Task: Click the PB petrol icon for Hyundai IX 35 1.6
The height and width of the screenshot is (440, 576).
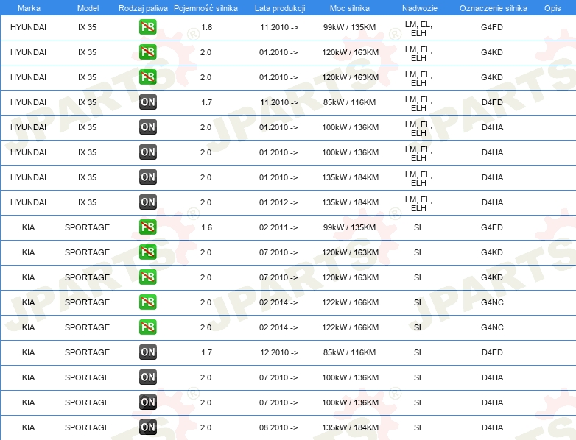Action: point(147,28)
